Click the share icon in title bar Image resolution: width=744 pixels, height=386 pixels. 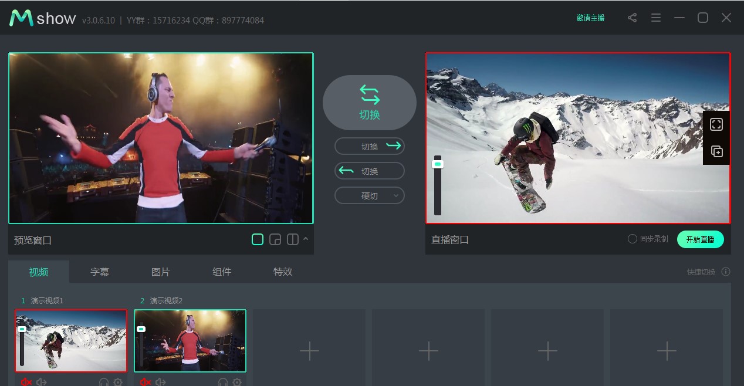pos(632,18)
